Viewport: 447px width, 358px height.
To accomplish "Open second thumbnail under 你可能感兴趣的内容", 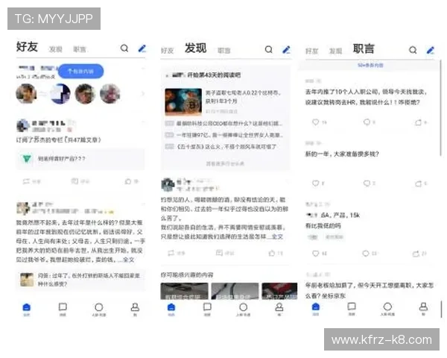I will (235, 291).
